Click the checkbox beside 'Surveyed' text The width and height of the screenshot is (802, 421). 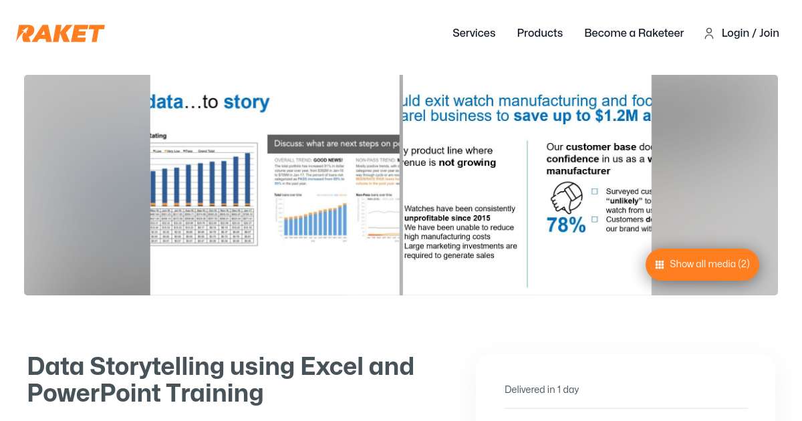coord(594,192)
